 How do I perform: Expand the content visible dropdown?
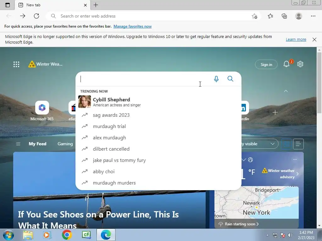pyautogui.click(x=260, y=144)
